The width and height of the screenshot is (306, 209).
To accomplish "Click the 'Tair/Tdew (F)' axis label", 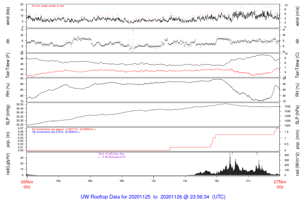I will point(8,65).
